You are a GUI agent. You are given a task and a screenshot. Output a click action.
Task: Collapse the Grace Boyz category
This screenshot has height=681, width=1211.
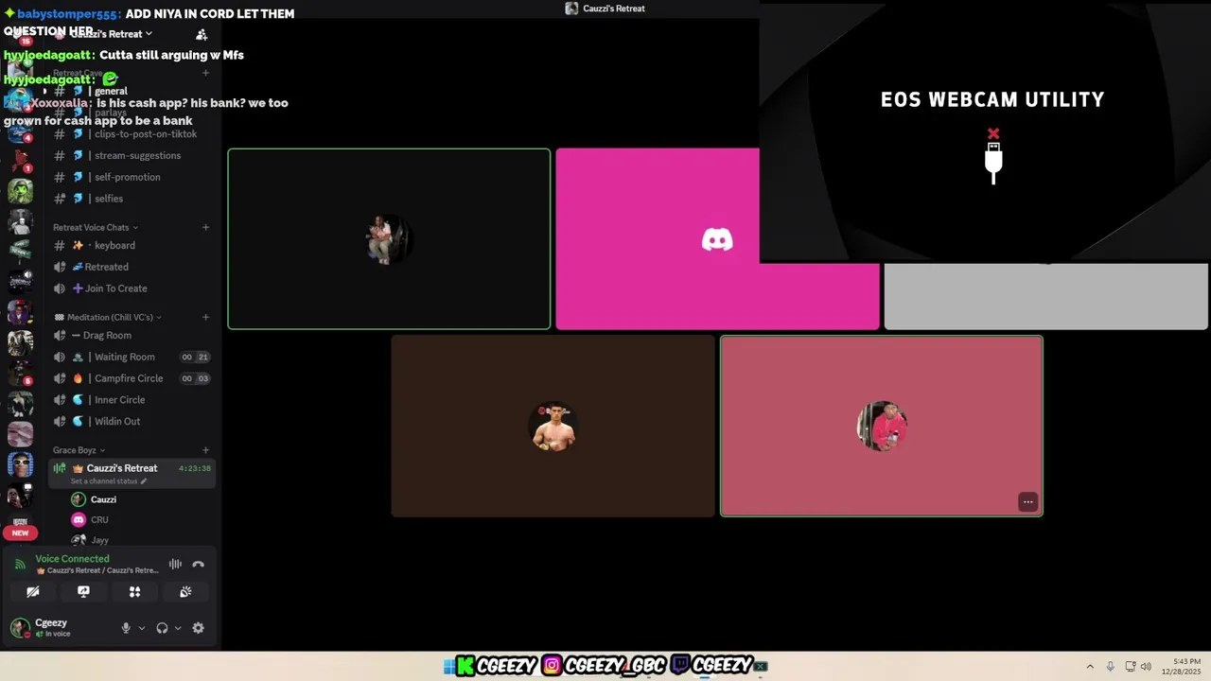79,450
